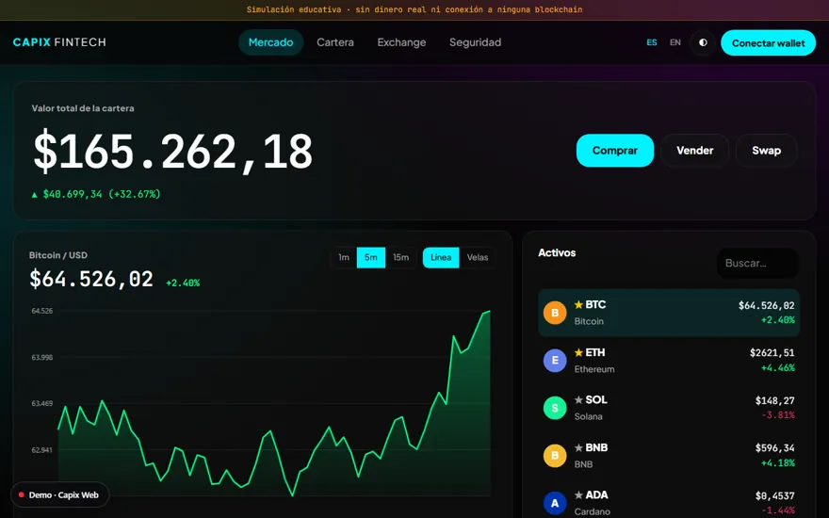Click the orange Bitcoin coin icon
This screenshot has height=518, width=829.
click(x=555, y=313)
